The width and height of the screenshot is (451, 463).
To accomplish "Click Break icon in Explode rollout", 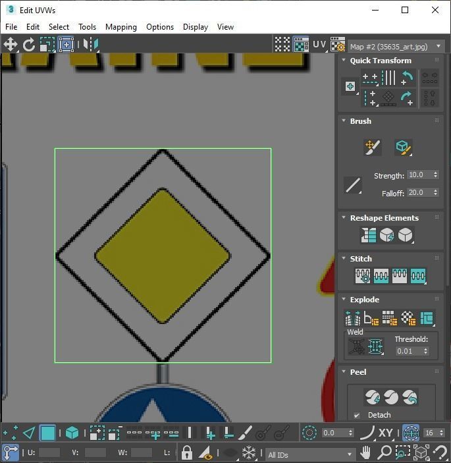I will point(353,317).
